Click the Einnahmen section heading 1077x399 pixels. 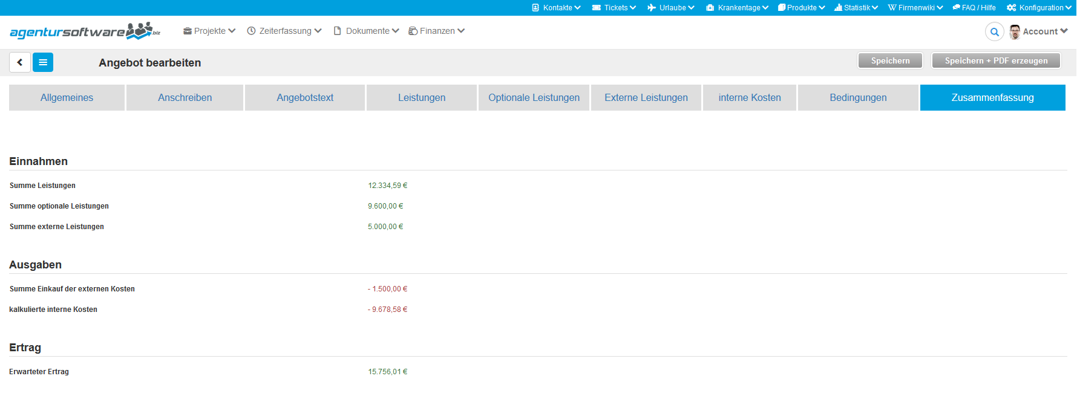pos(39,161)
